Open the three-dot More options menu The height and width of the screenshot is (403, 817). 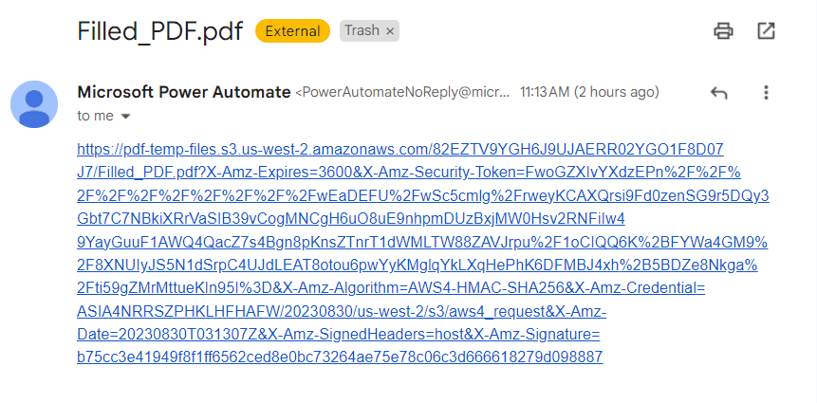(x=766, y=93)
